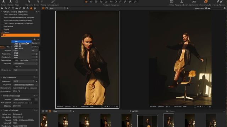Open the layer (Фон) dropdown in viewer
The height and width of the screenshot is (127, 227).
point(57,8)
